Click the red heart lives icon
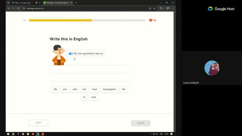Image resolution: width=242 pixels, height=136 pixels. (150, 20)
